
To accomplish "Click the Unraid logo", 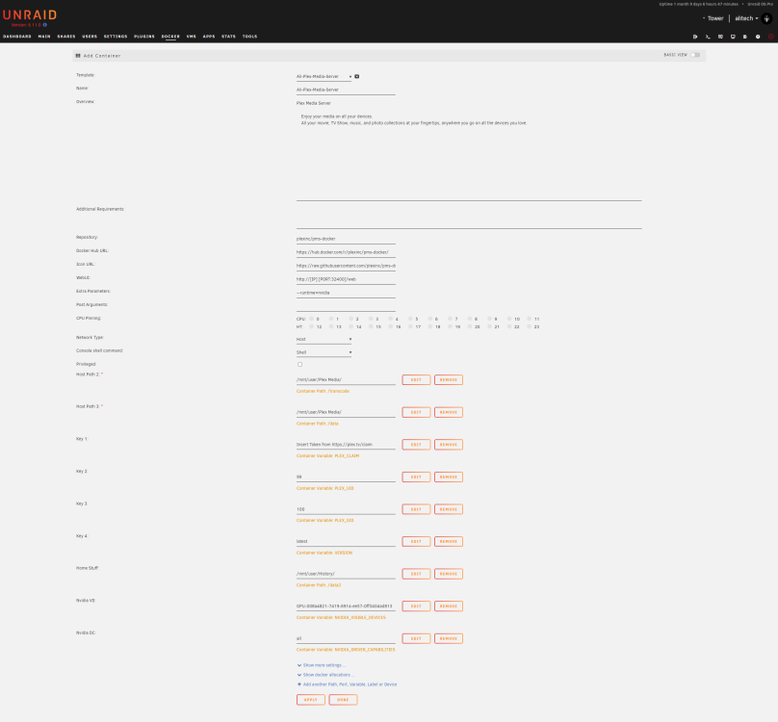I will 30,14.
